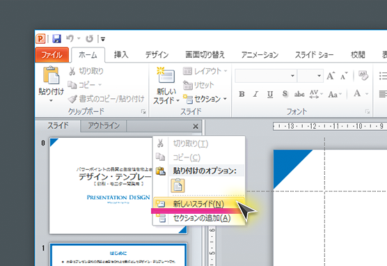This screenshot has height=266, width=387.
Task: Switch to the ホーム ribbon tab
Action: click(x=88, y=55)
